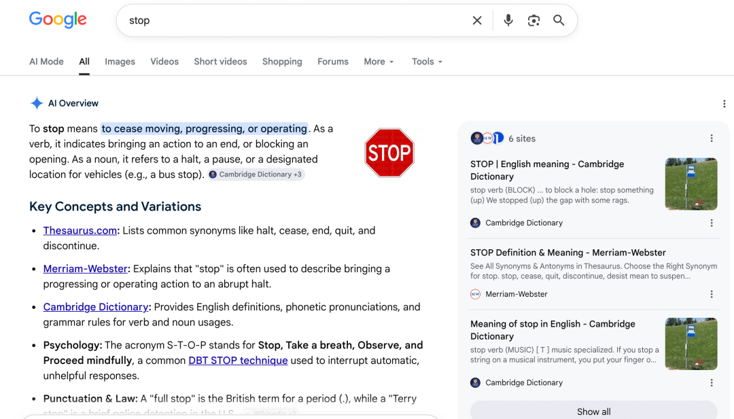Screen dimensions: 734x419
Task: Open the Thesaurus.com link
Action: (80, 230)
